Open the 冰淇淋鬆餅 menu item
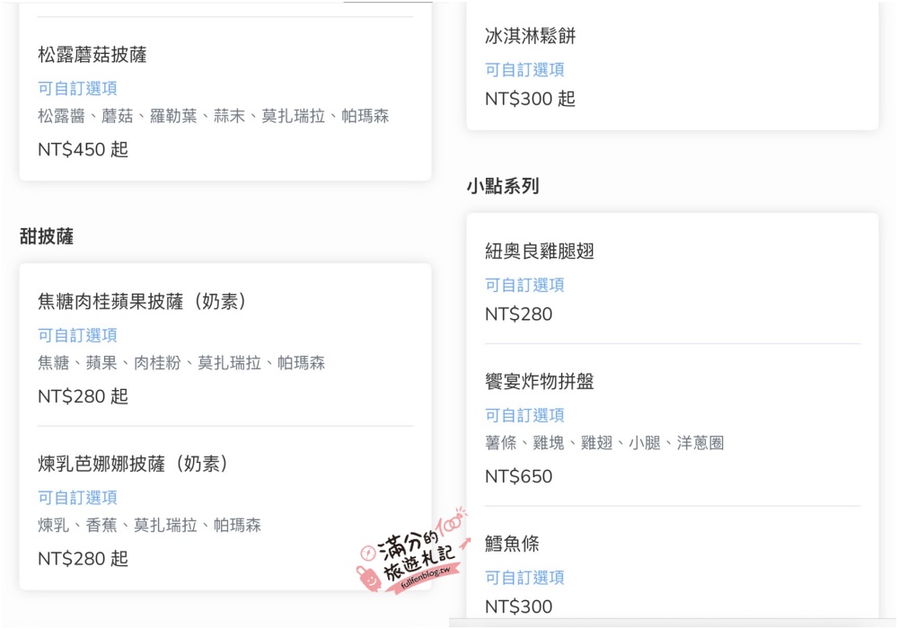This screenshot has width=898, height=629. [530, 36]
